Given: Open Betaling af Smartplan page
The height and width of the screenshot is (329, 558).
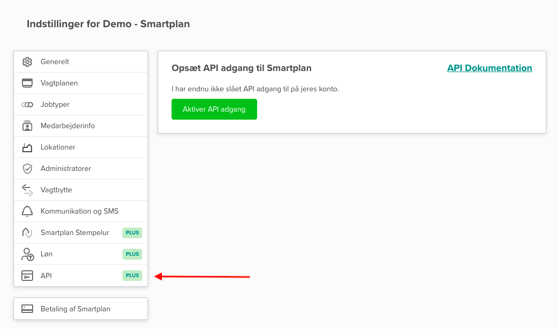Looking at the screenshot, I should [x=75, y=309].
